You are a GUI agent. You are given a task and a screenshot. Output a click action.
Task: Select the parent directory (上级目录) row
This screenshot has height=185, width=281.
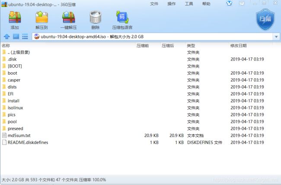(140, 52)
